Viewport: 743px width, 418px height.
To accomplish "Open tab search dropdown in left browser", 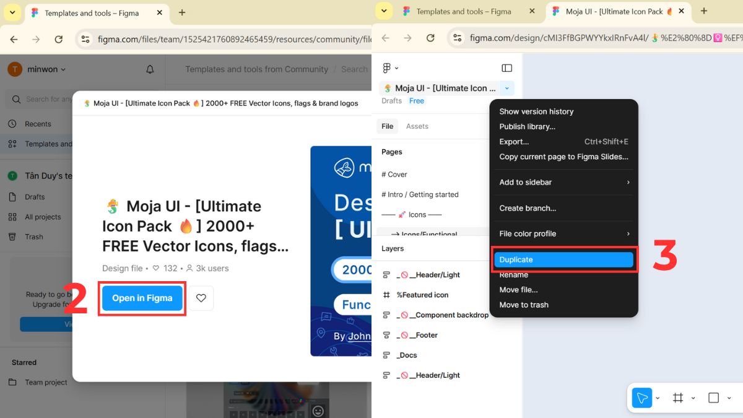I will (12, 12).
